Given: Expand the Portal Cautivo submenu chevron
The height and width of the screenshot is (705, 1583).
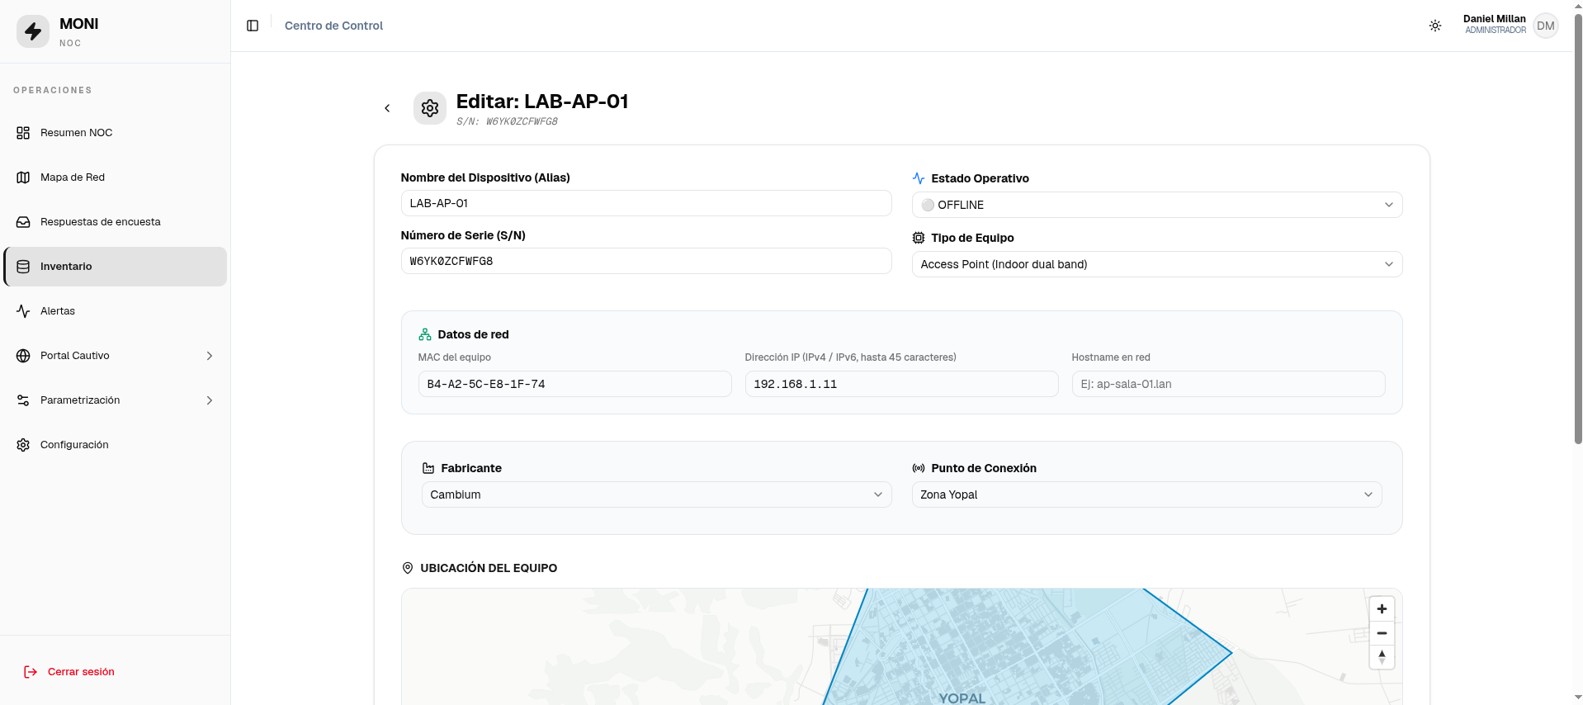Looking at the screenshot, I should tap(210, 356).
